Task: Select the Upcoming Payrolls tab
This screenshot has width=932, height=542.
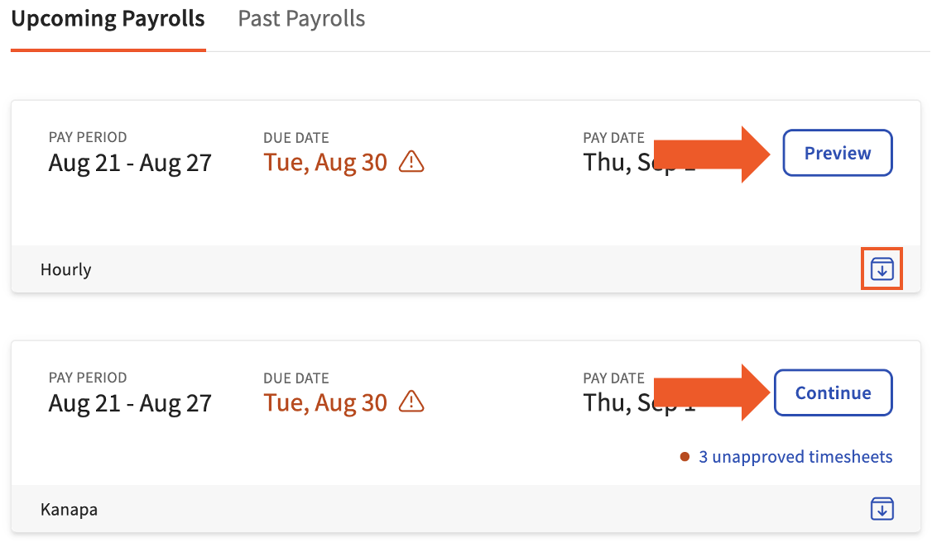Action: tap(108, 18)
